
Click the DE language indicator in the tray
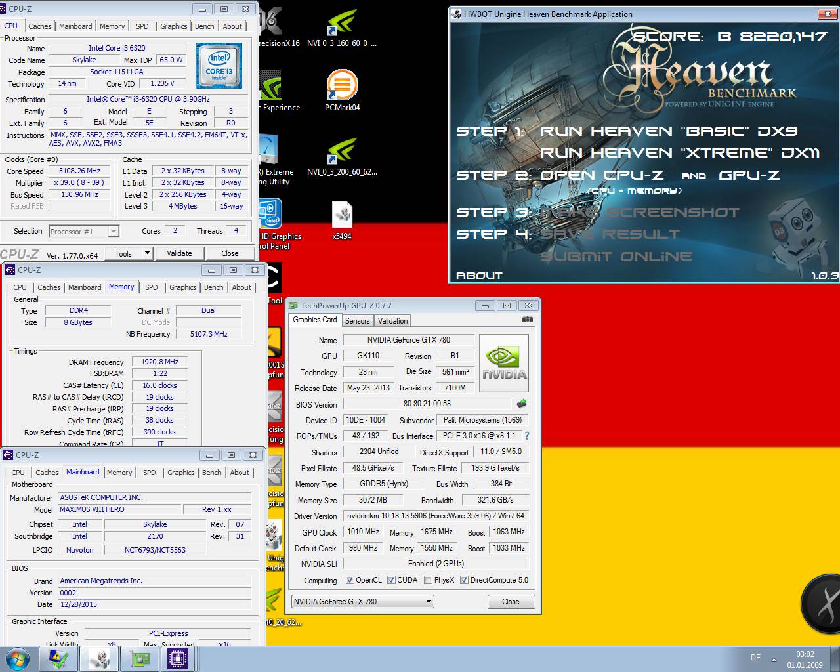point(755,658)
